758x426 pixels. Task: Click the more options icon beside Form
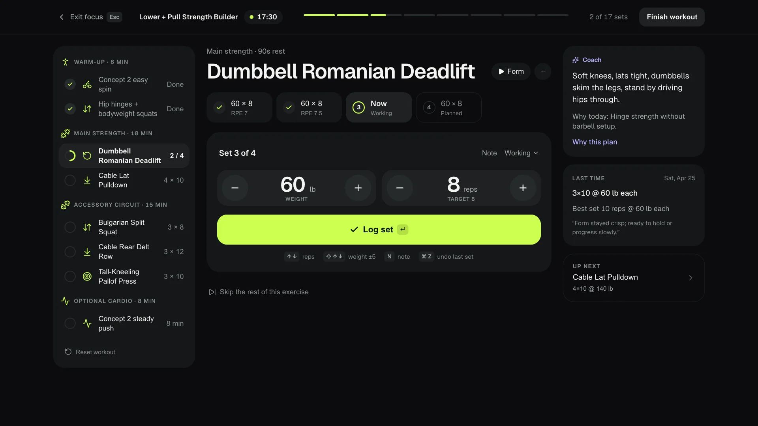coord(543,71)
